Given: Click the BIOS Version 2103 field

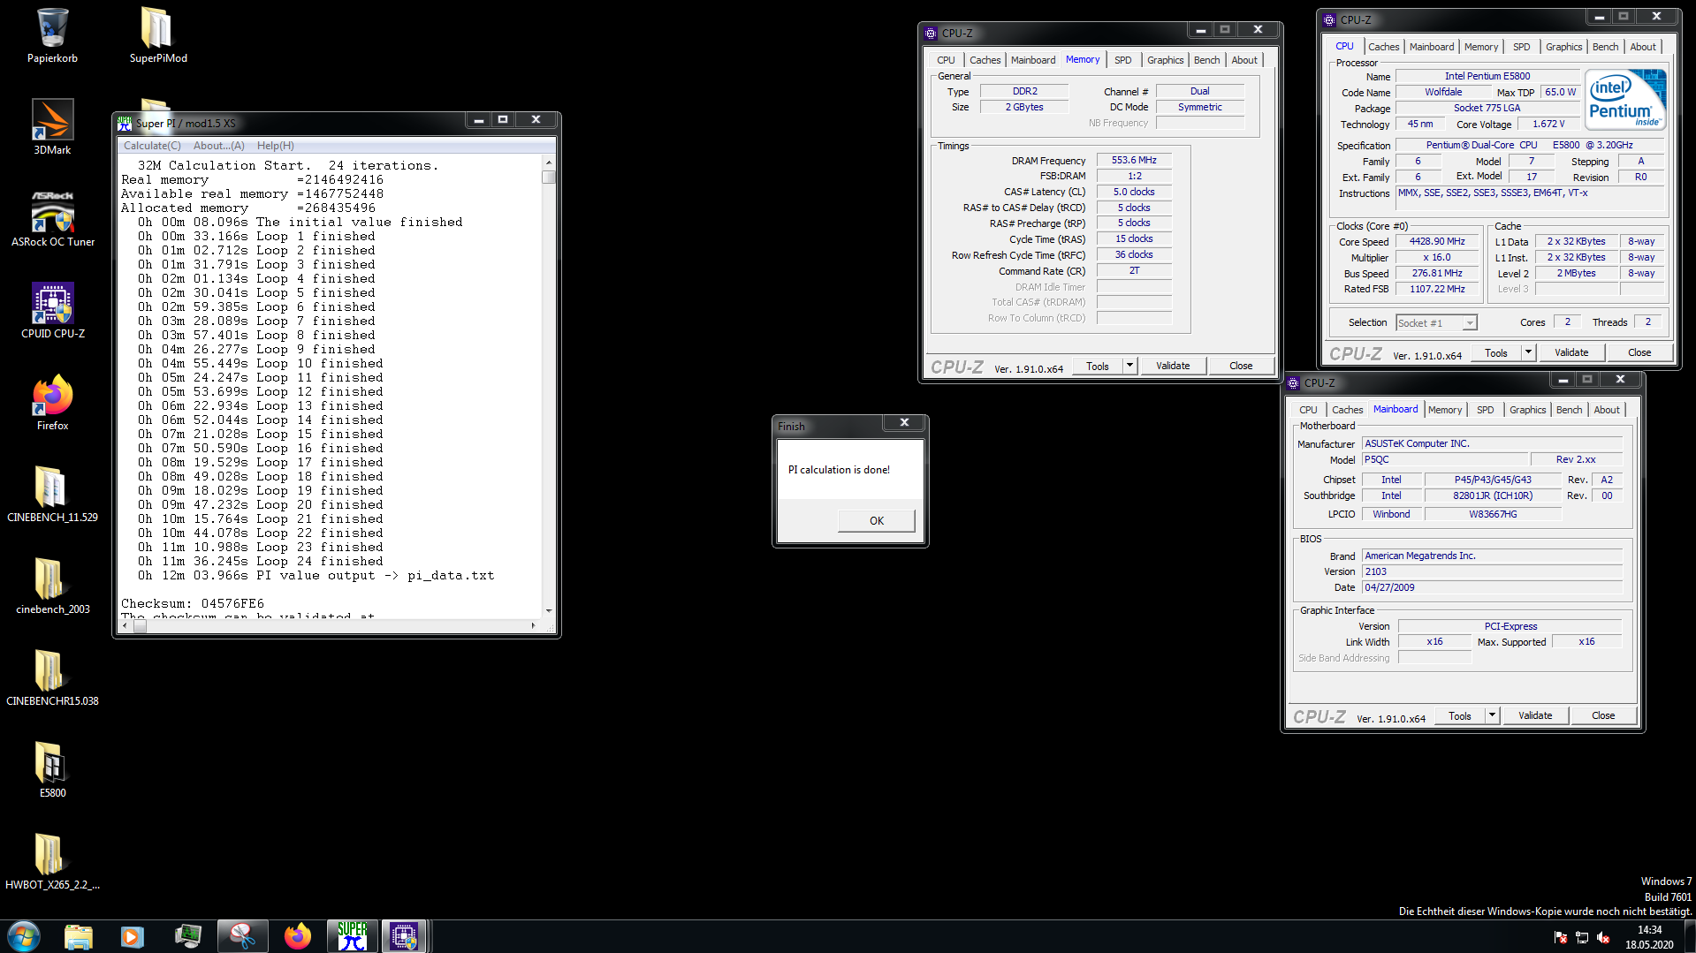Looking at the screenshot, I should pyautogui.click(x=1492, y=571).
